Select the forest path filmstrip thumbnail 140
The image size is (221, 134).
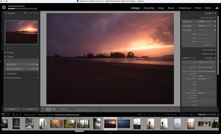(83, 124)
